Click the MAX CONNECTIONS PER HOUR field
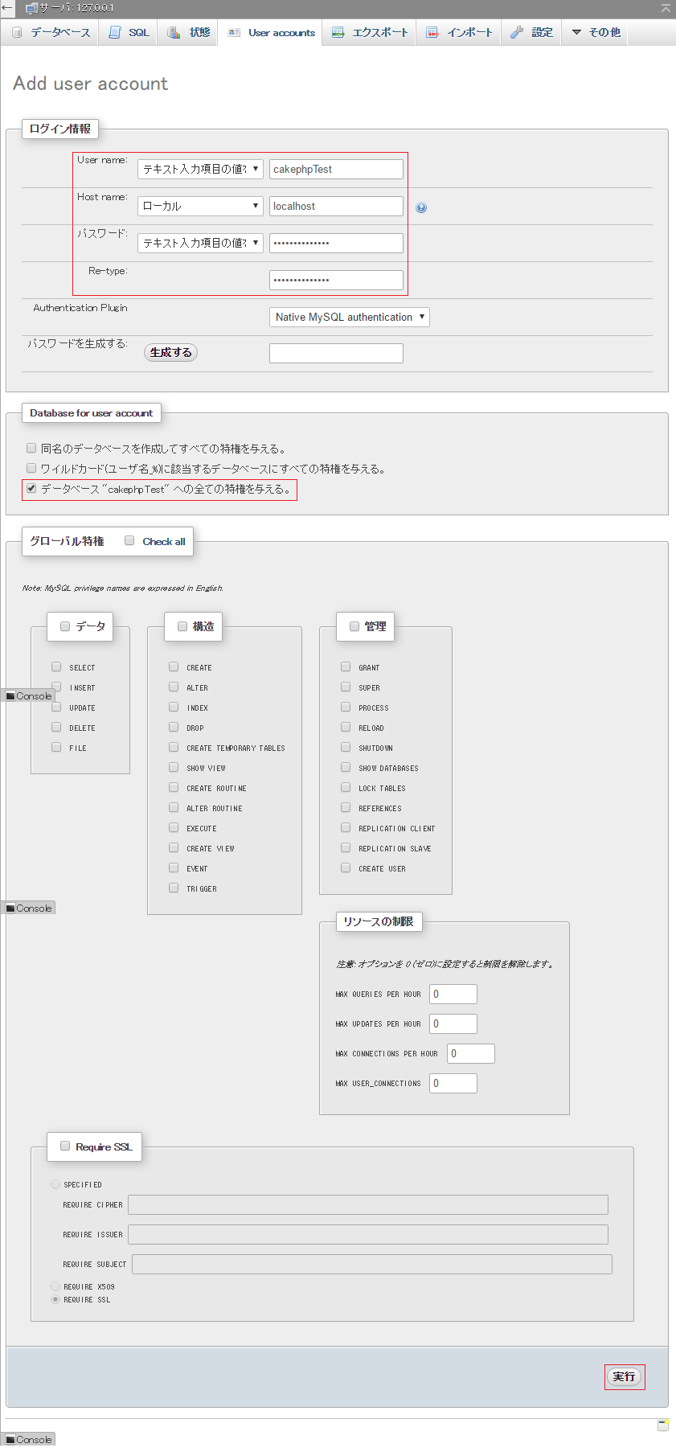676x1456 pixels. (x=471, y=1053)
